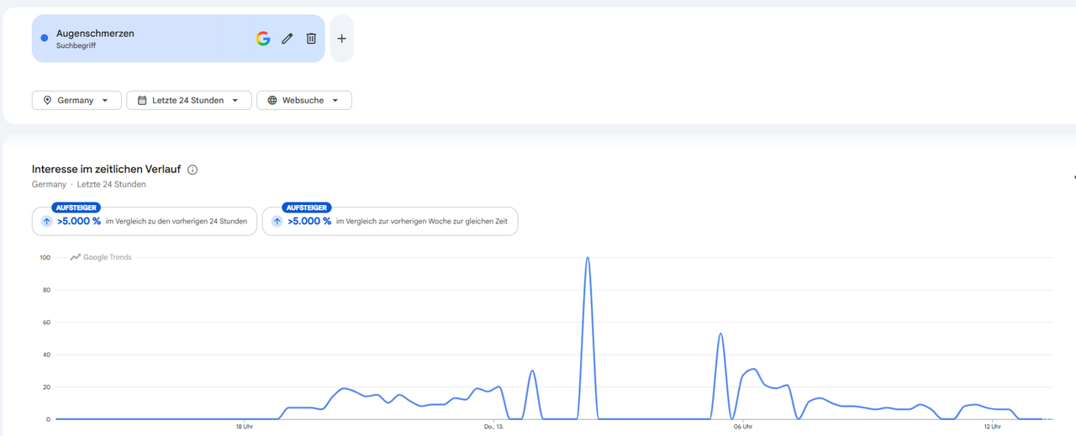Click the up-arrow icon in the second Aufsteiger chip
The height and width of the screenshot is (436, 1076).
pos(277,222)
